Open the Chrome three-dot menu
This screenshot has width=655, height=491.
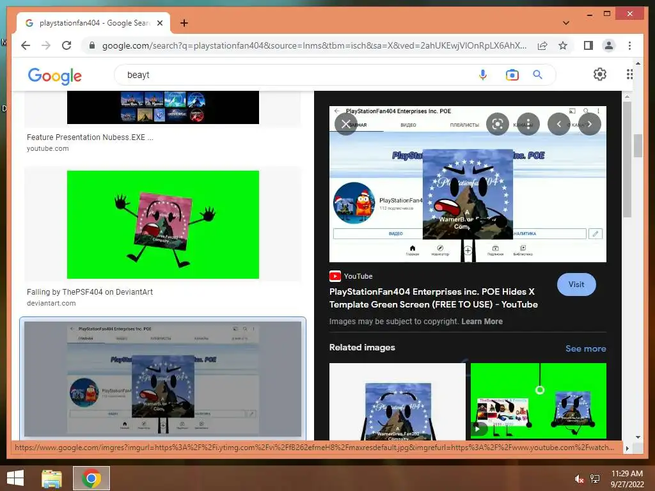pos(629,45)
